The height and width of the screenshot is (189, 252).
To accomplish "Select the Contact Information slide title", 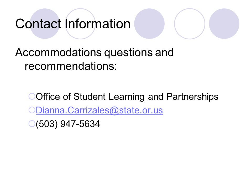I will pos(73,24).
